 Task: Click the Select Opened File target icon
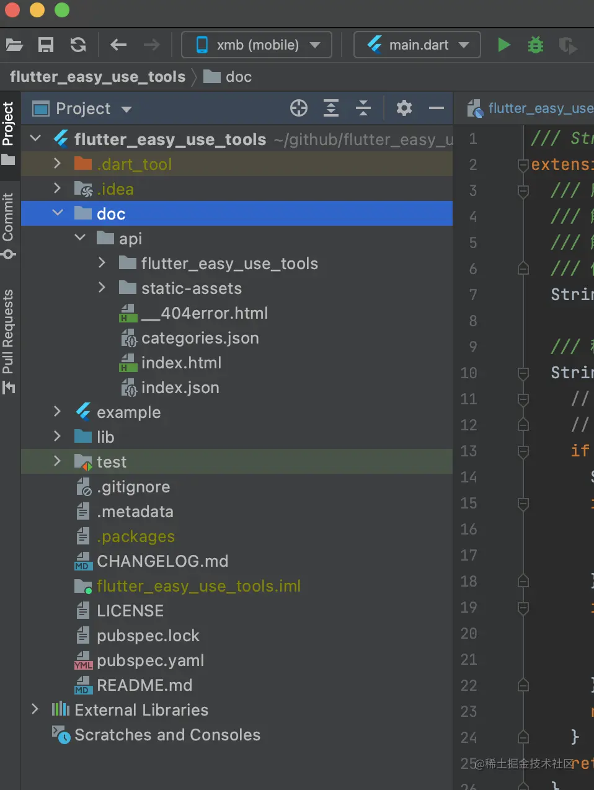click(x=299, y=108)
